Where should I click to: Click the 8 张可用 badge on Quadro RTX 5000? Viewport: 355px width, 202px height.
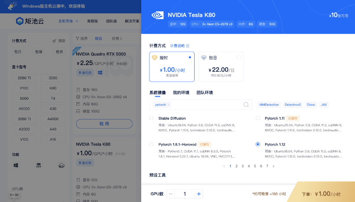click(x=85, y=73)
